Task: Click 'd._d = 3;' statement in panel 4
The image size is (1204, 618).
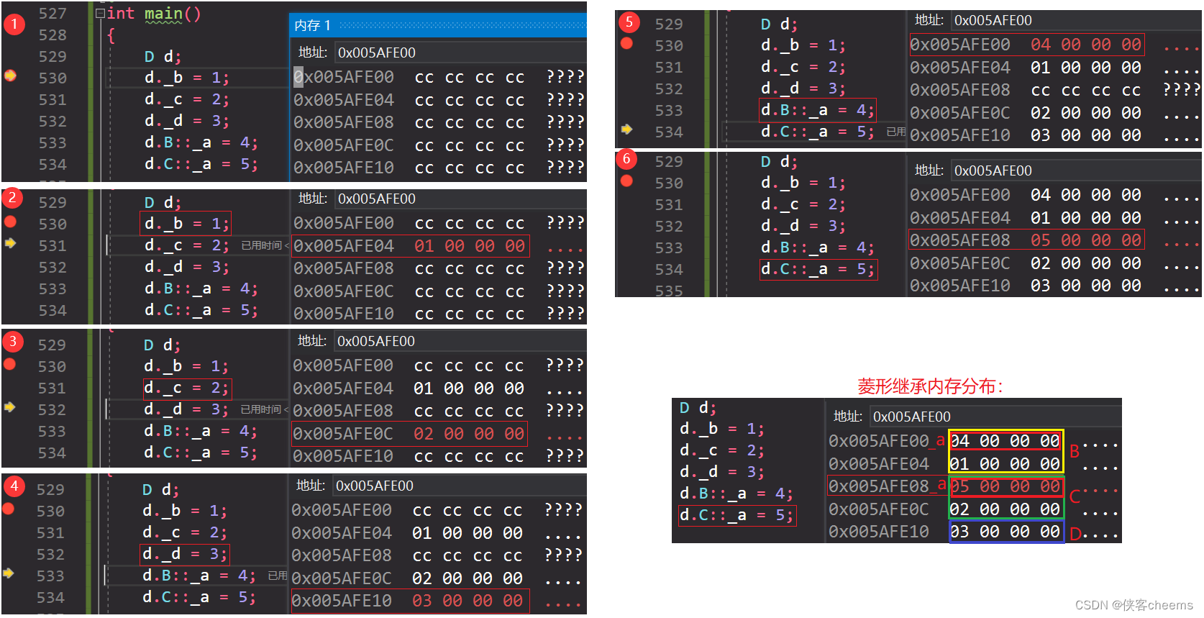Action: [x=185, y=555]
